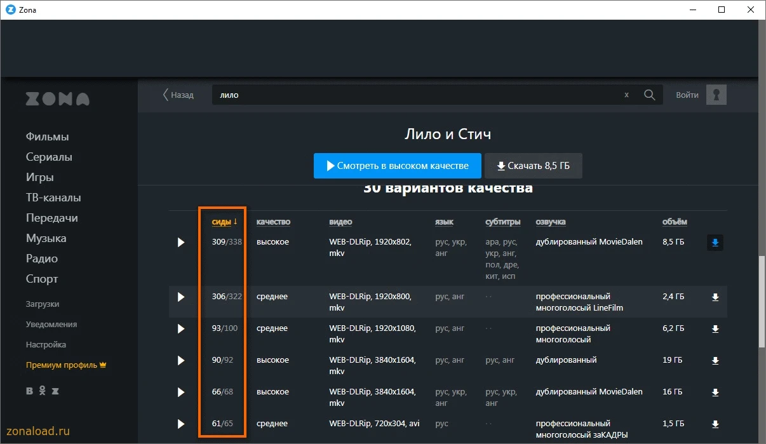Viewport: 766px width, 444px height.
Task: Open the Z social icon in sidebar
Action: pos(55,391)
